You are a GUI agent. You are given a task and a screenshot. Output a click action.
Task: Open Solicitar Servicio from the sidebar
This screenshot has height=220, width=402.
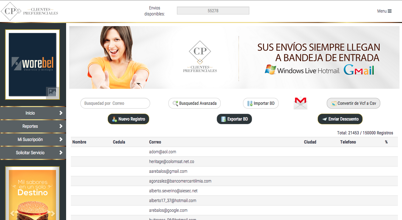(30, 153)
